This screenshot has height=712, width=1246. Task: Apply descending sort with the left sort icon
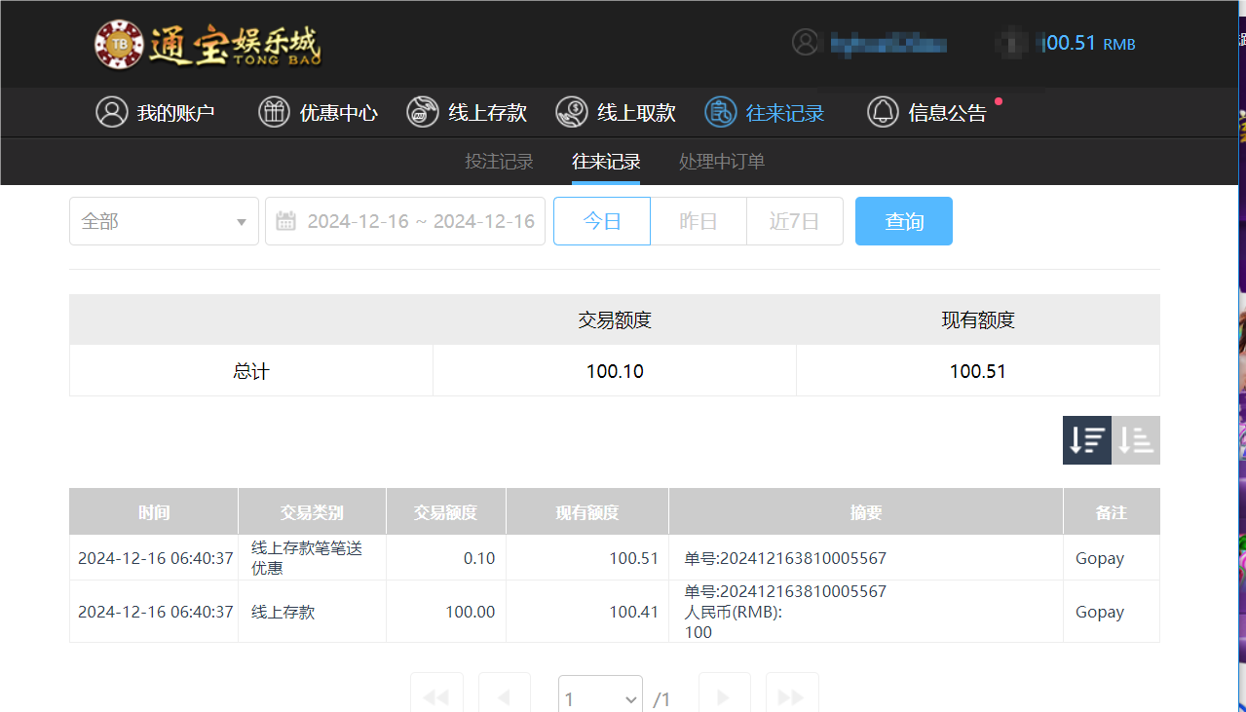coord(1086,439)
